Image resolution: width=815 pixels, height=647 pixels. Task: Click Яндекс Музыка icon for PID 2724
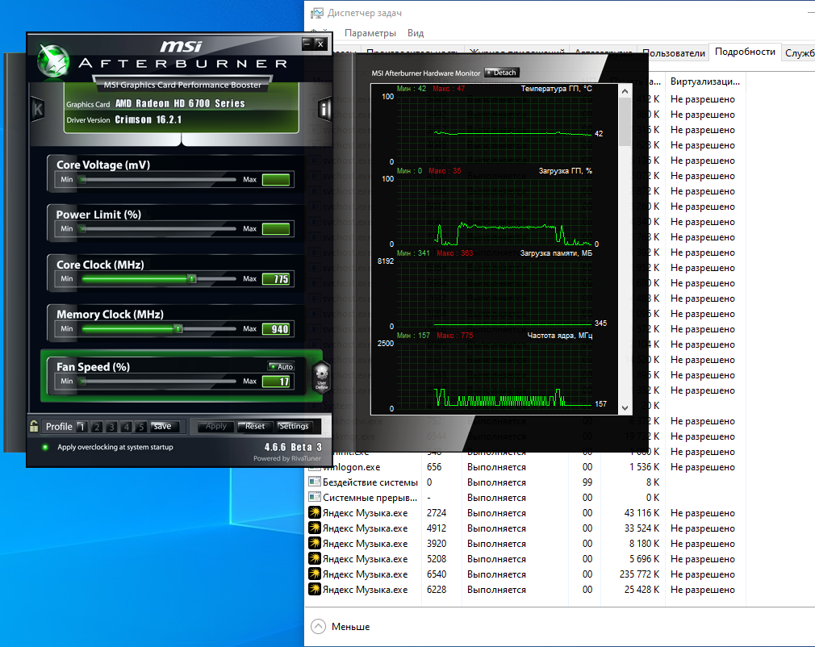click(x=315, y=512)
